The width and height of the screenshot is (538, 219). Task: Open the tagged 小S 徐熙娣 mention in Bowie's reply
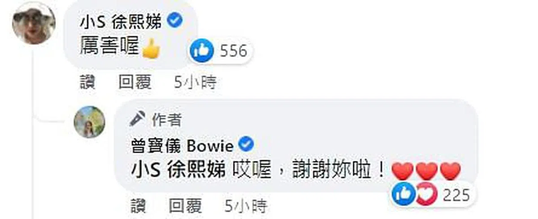178,170
